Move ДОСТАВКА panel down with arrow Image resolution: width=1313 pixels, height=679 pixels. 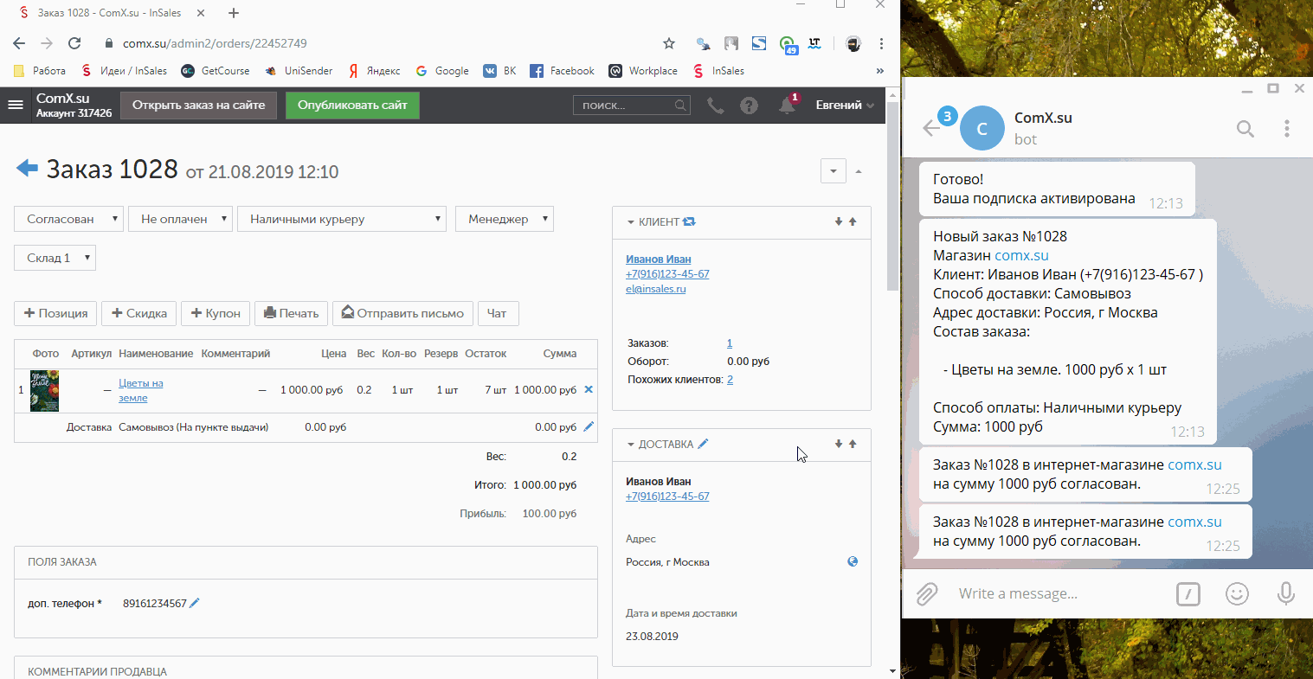(838, 444)
